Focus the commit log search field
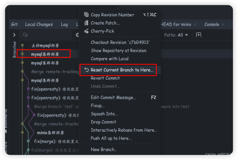The height and width of the screenshot is (160, 238). coord(46,35)
